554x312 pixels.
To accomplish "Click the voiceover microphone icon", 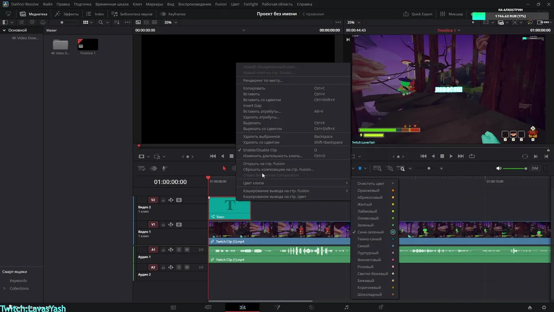I will (x=164, y=168).
